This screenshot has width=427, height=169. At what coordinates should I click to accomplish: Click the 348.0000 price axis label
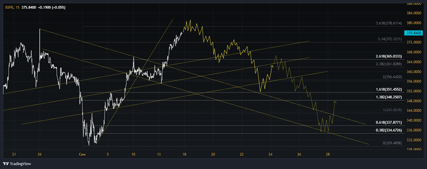pos(414,101)
